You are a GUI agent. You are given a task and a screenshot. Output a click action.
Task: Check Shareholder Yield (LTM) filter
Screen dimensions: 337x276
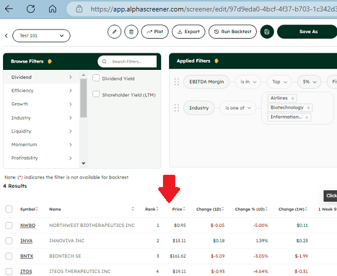(96, 94)
